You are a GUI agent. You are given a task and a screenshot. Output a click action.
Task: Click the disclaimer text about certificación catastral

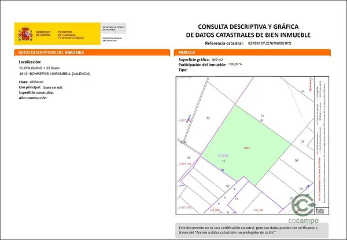pos(252,230)
